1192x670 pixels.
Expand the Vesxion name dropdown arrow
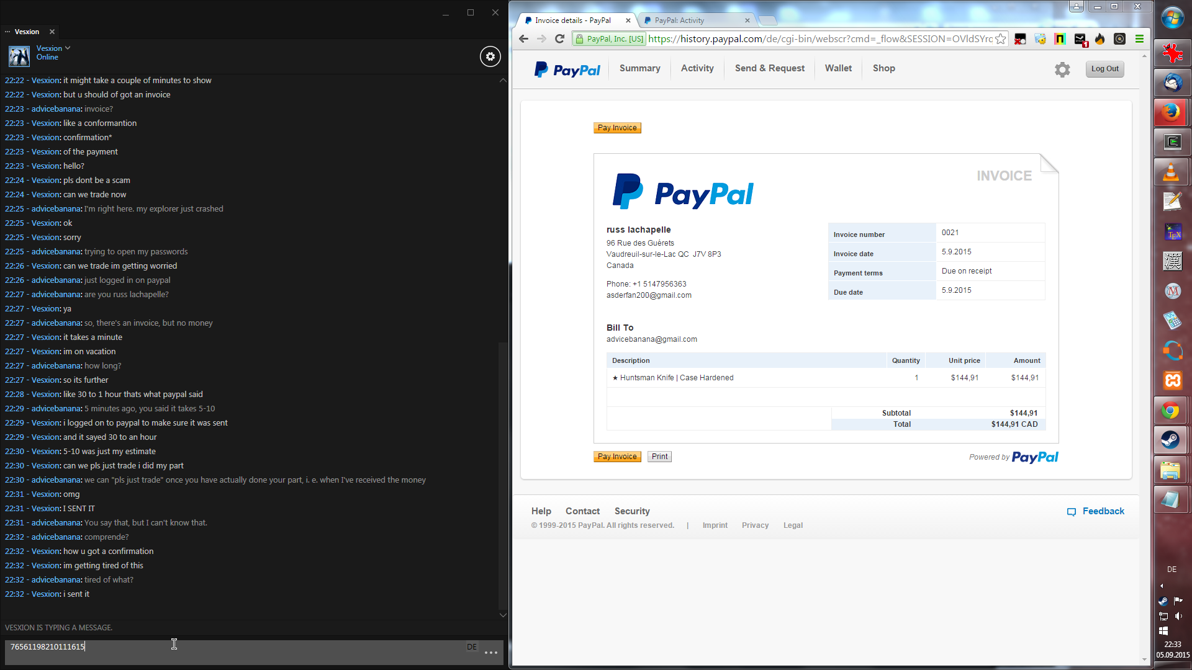68,48
